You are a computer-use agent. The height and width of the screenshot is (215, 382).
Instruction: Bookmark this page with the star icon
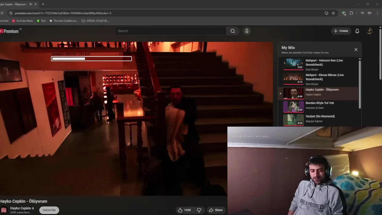(333, 13)
